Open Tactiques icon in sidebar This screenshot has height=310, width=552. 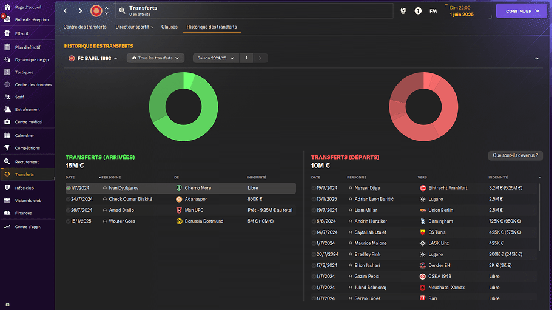[x=7, y=72]
